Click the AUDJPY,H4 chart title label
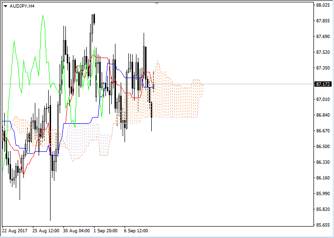 click(x=22, y=6)
